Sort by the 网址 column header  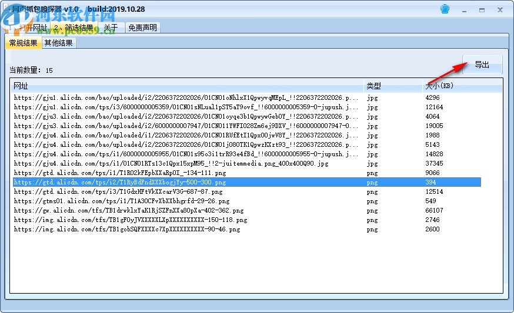coord(187,86)
